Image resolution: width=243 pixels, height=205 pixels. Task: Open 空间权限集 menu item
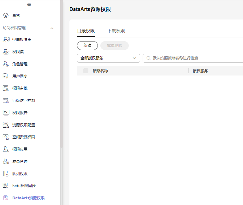coord(22,40)
